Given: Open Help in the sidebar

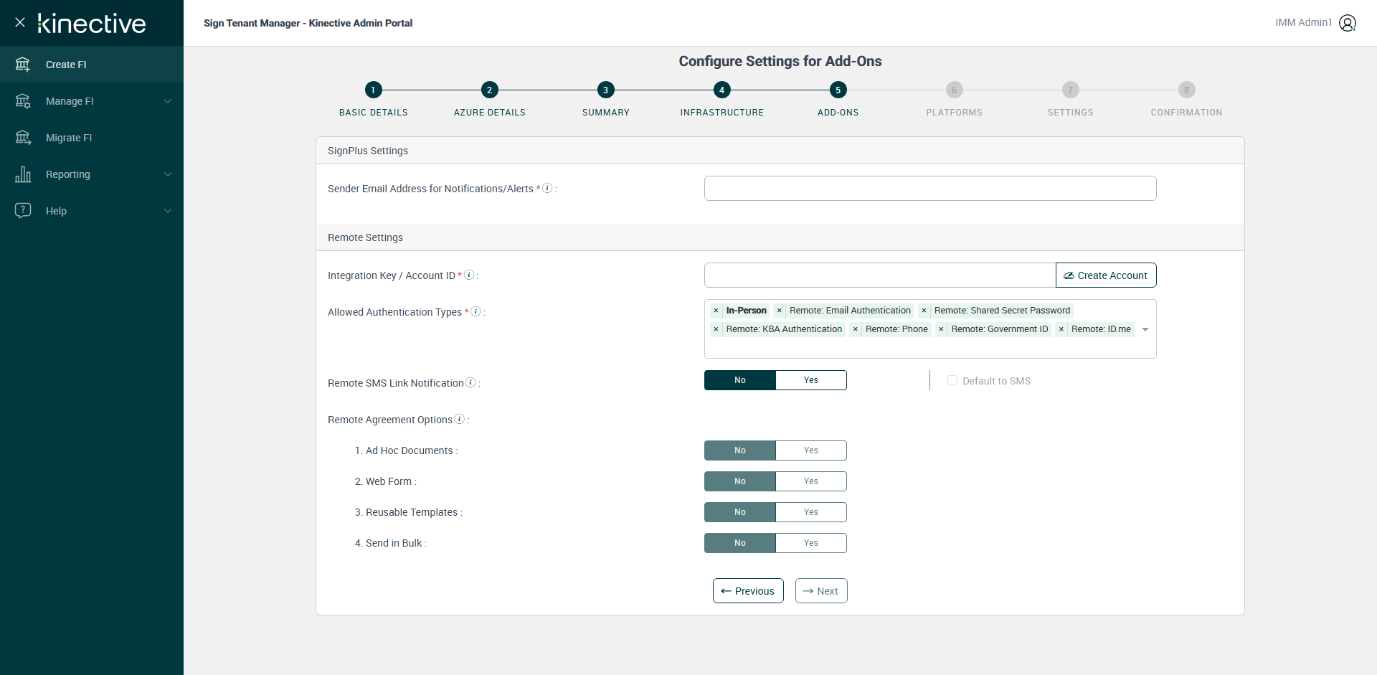Looking at the screenshot, I should point(92,211).
